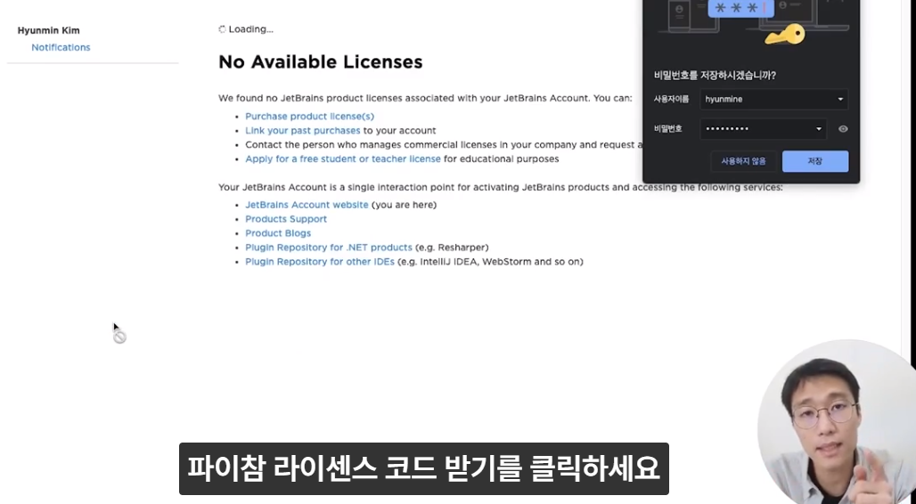This screenshot has width=916, height=504.
Task: Open Plugin Repository for other IDEs
Action: pos(320,262)
